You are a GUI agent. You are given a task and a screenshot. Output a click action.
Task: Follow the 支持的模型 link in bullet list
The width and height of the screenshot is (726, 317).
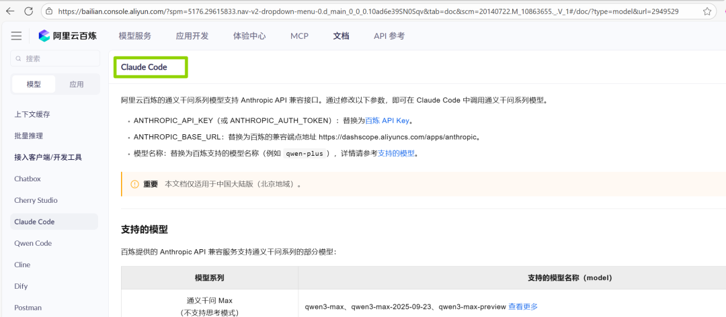(397, 154)
